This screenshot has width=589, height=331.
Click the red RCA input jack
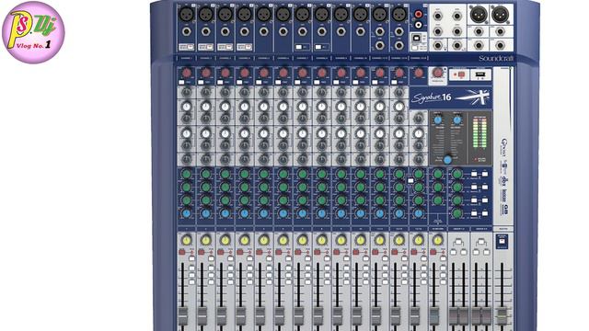pyautogui.click(x=418, y=15)
